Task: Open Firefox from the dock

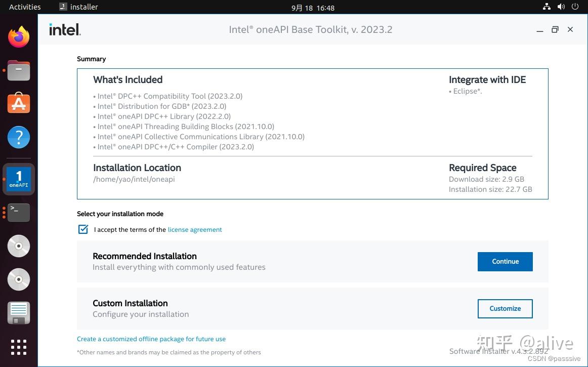Action: [x=18, y=36]
